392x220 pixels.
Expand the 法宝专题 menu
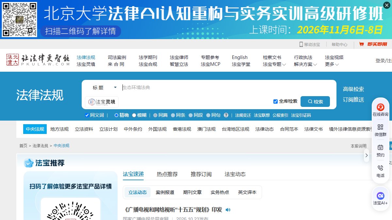[x=274, y=64]
